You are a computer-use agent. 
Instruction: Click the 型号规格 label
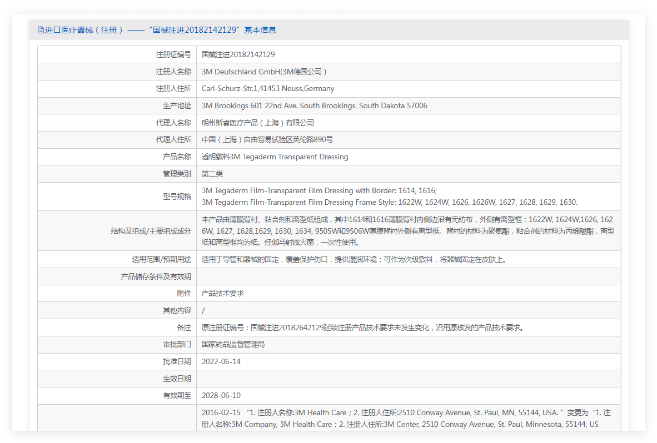click(x=177, y=197)
